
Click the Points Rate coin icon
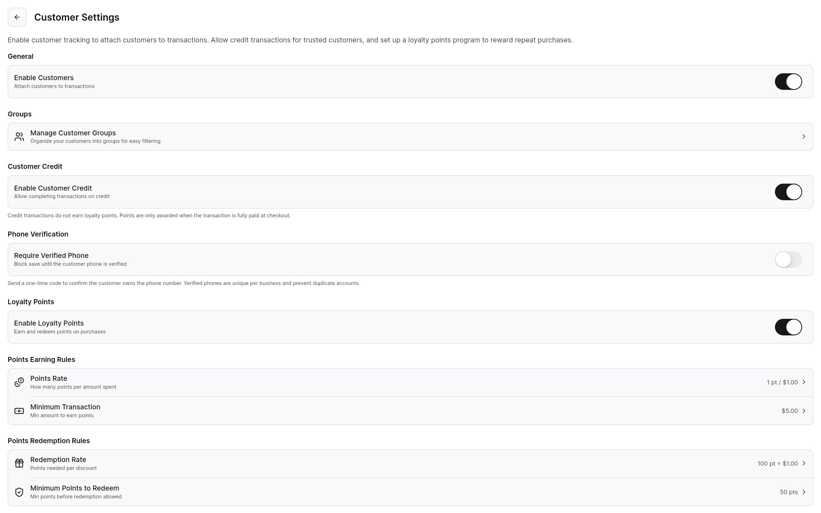click(x=19, y=382)
